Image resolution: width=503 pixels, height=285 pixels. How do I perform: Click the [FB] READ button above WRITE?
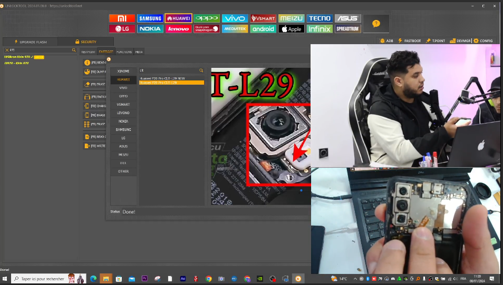(94, 137)
